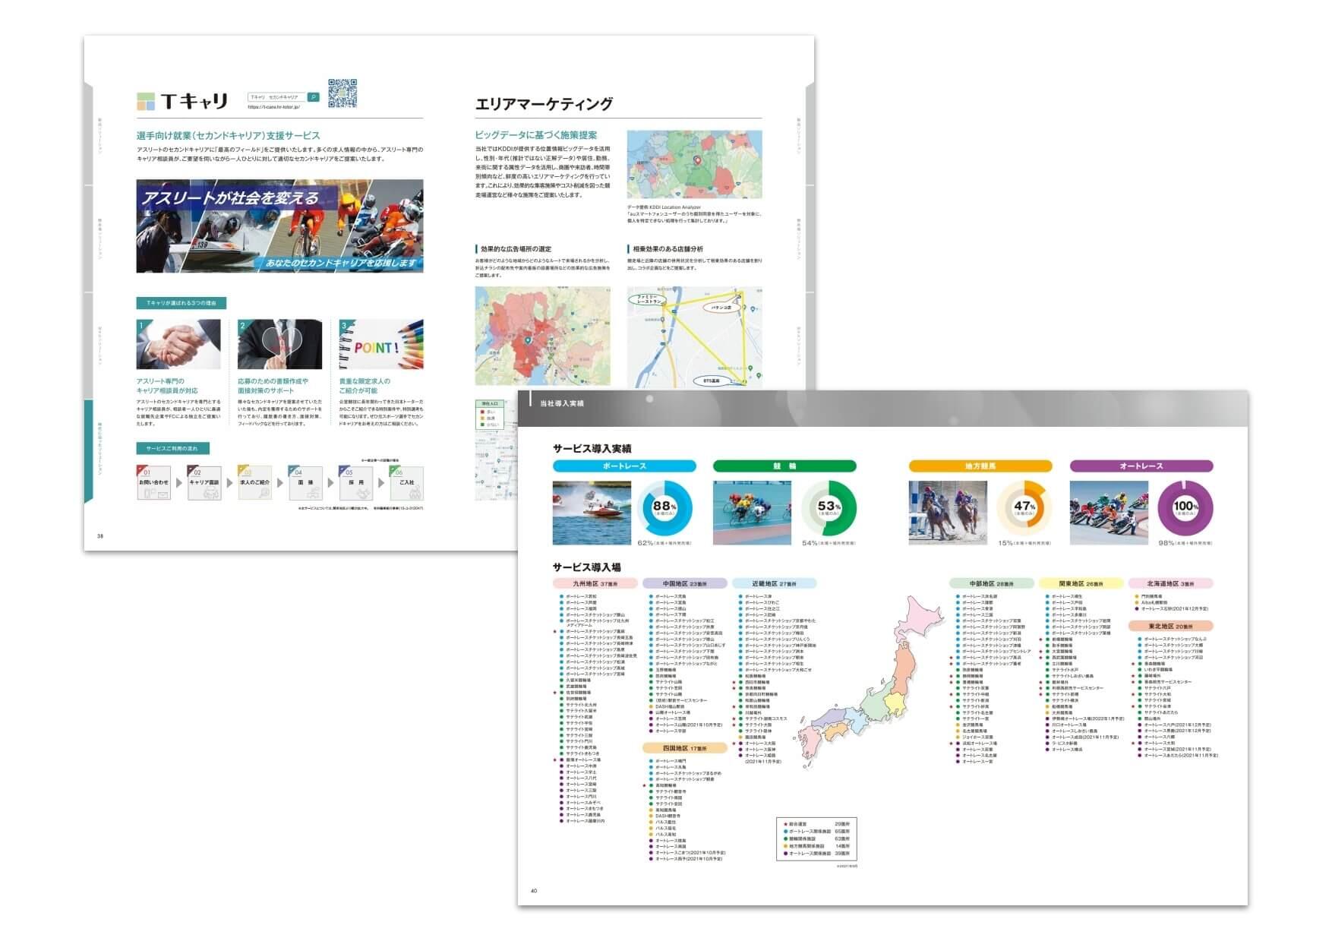Click page number 40

pyautogui.click(x=534, y=891)
